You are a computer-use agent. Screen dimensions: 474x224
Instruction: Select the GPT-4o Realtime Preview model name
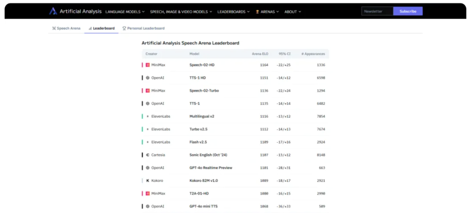point(211,168)
